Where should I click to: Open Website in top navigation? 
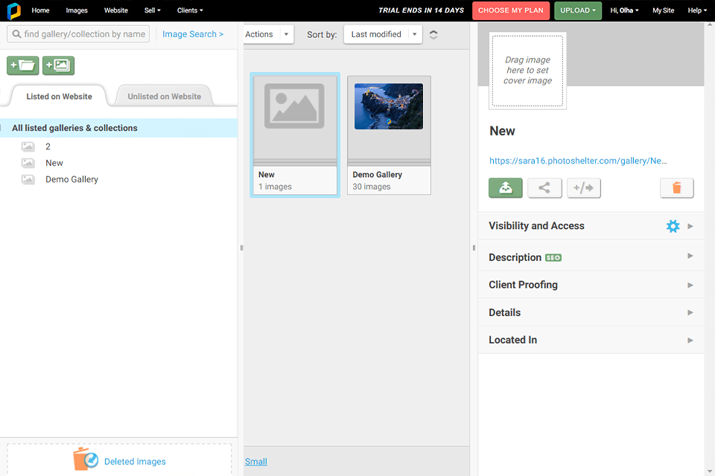click(x=116, y=10)
